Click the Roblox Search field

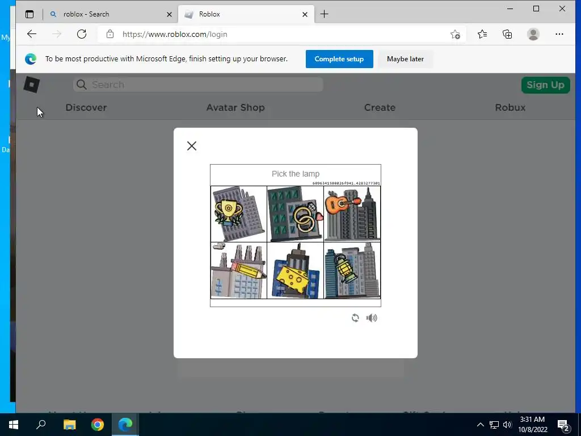click(198, 85)
